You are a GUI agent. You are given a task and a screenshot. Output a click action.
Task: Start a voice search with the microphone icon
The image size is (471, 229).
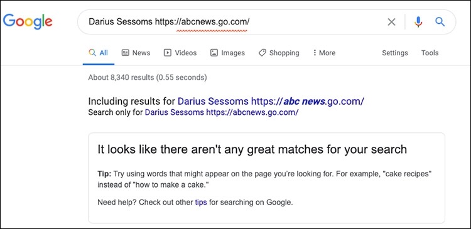click(418, 22)
